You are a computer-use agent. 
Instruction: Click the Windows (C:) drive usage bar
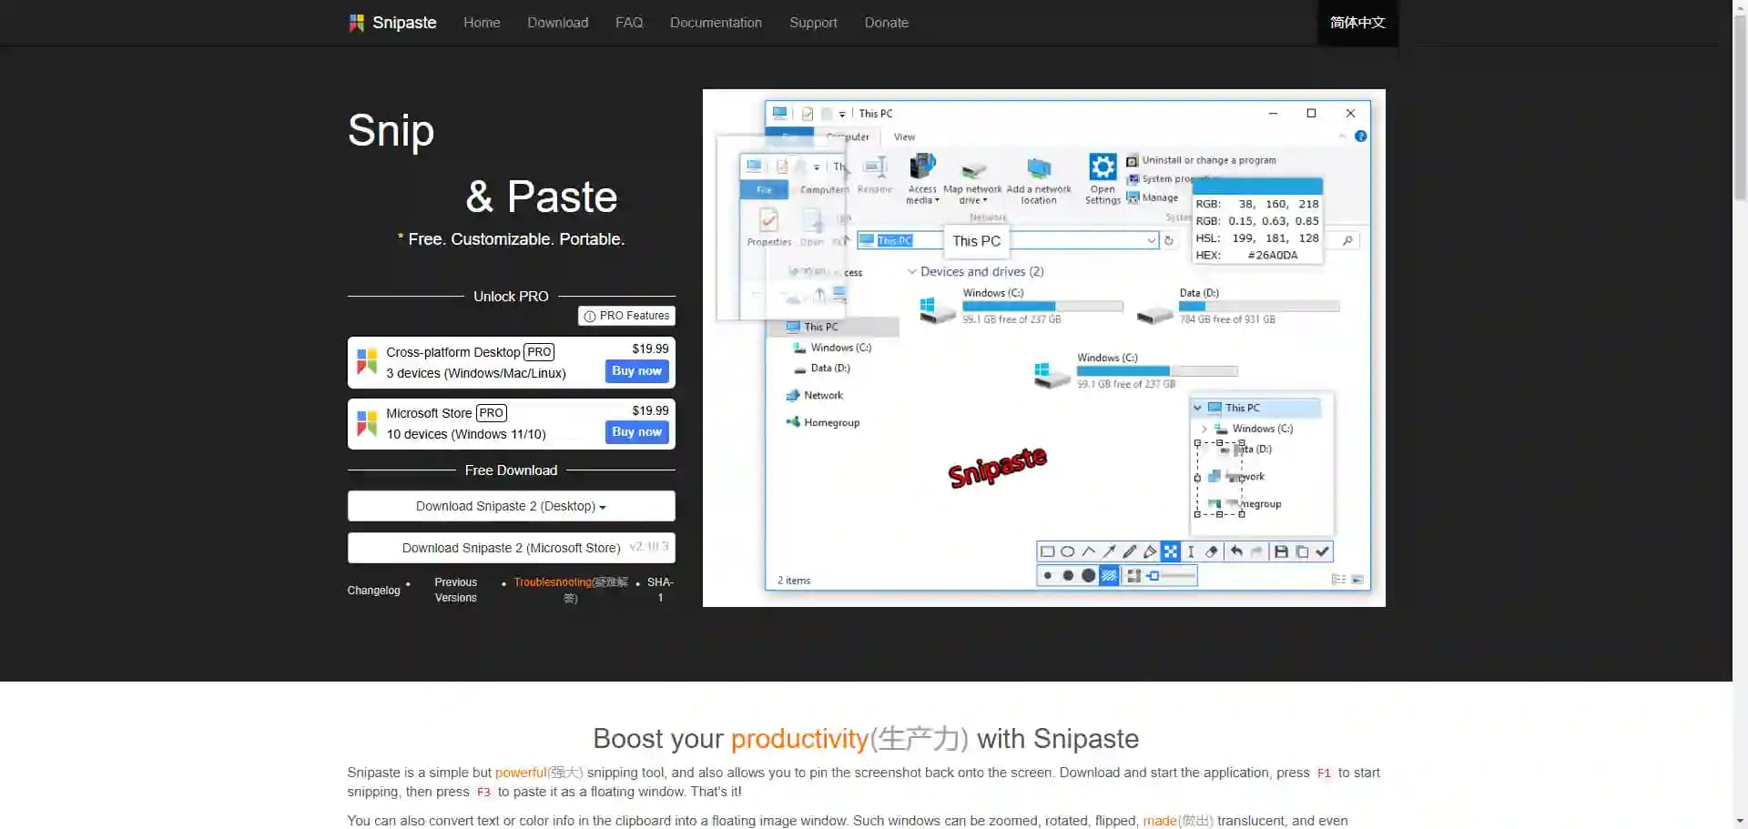pyautogui.click(x=1042, y=307)
